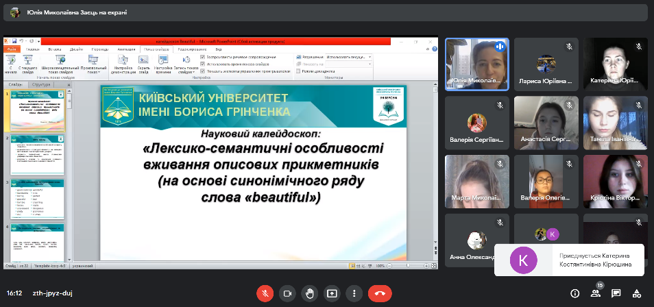Open the meeting details info panel
This screenshot has width=654, height=307.
coord(574,293)
